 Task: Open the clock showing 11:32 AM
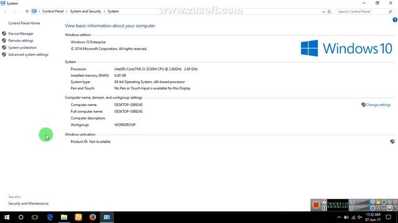pyautogui.click(x=373, y=217)
